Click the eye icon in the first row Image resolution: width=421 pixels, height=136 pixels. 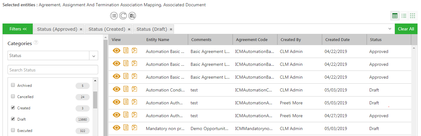click(x=116, y=51)
